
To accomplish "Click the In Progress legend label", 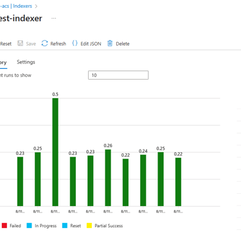I will 46,226.
